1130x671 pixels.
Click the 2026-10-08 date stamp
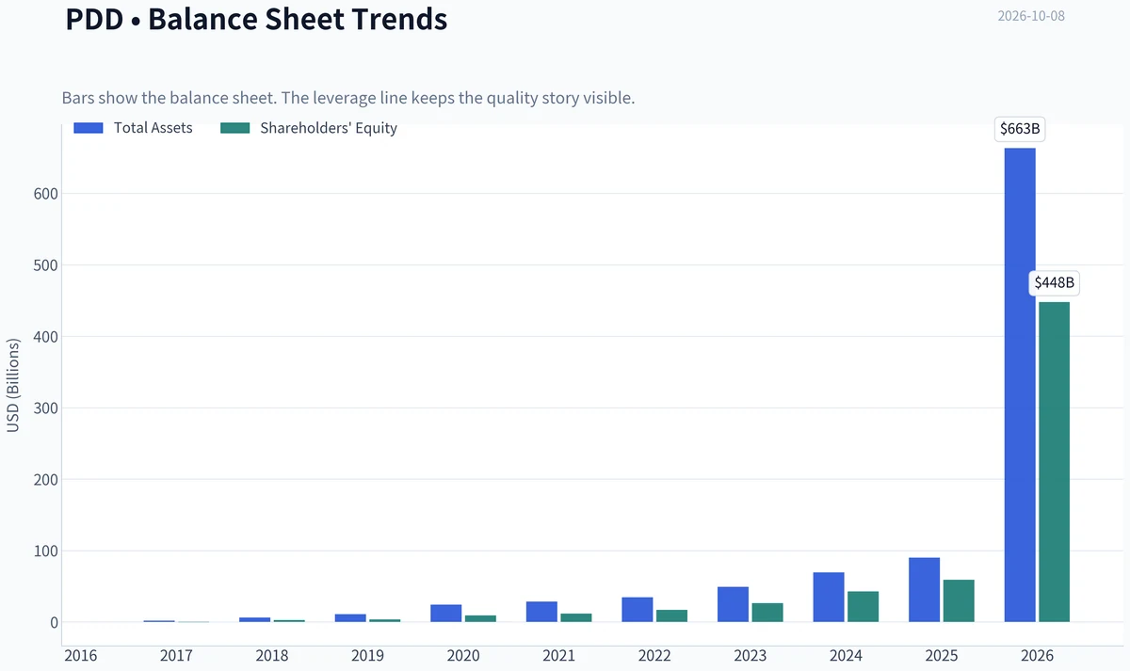(1031, 16)
